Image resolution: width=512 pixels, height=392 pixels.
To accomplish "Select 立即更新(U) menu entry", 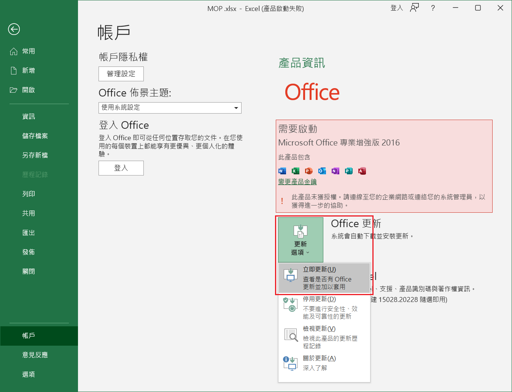I will (x=324, y=278).
